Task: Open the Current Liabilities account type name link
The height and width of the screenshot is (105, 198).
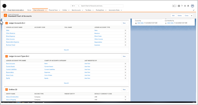Action: point(11,69)
